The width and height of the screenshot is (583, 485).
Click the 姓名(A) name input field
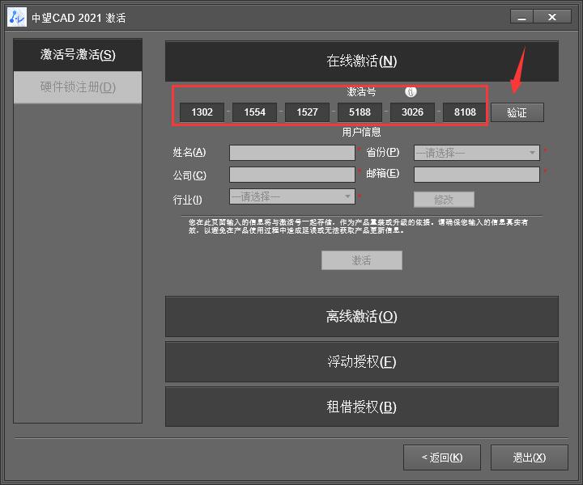click(x=292, y=153)
